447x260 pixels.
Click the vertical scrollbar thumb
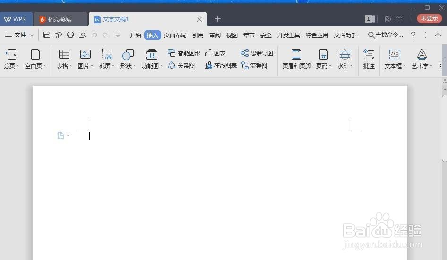[x=445, y=128]
